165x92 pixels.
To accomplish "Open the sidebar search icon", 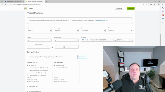I will click(163, 8).
